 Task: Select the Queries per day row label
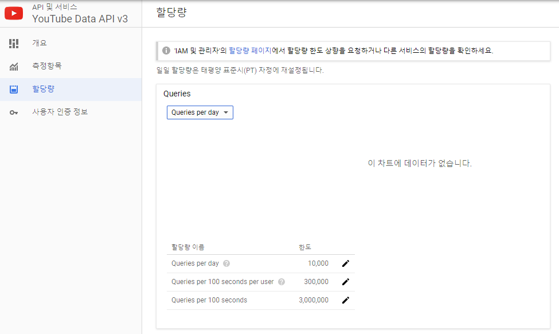tap(195, 263)
